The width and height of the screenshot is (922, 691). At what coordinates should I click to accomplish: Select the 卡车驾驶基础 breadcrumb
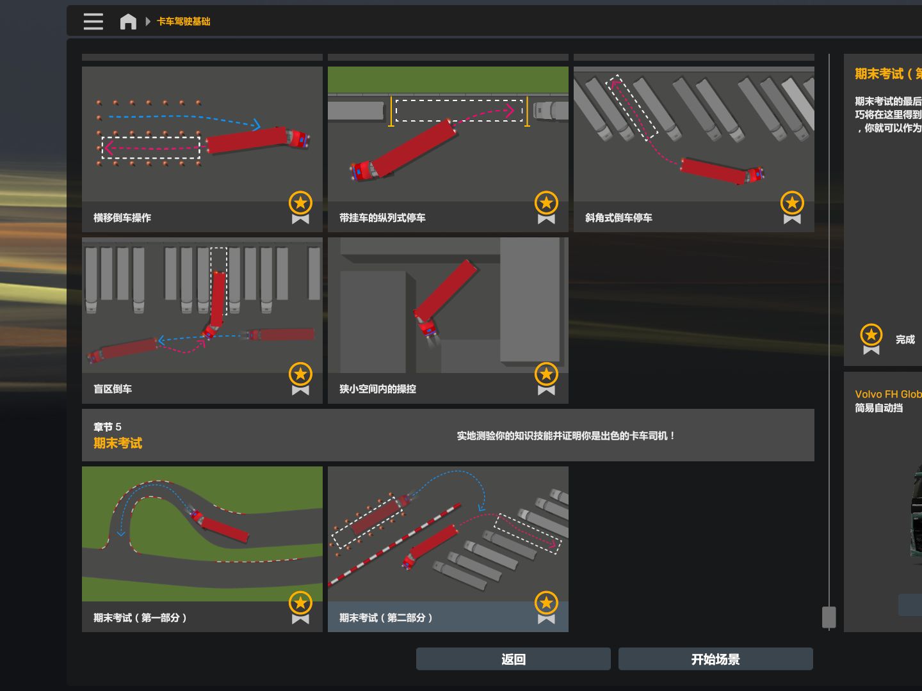point(184,22)
